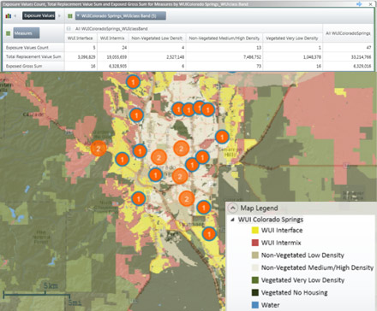Click the WUI Intermix count cell 24
Image resolution: width=377 pixels, height=311 pixels.
pos(112,48)
